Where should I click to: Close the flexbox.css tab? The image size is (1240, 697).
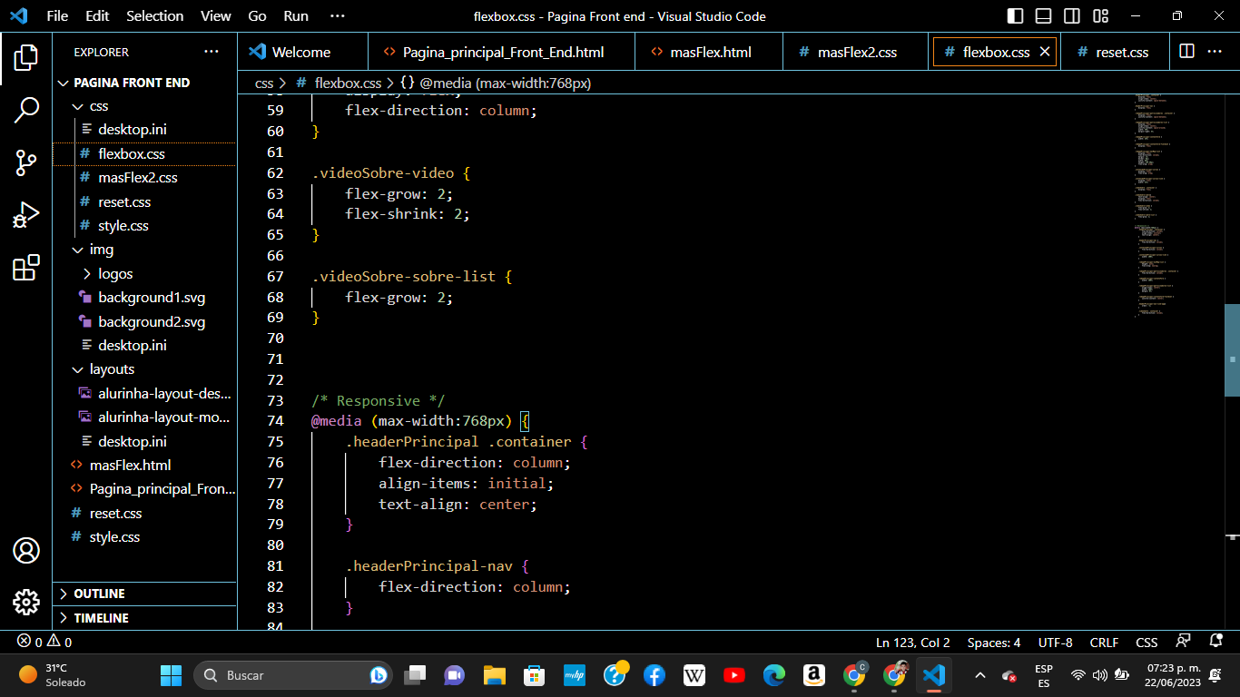[x=1045, y=52]
